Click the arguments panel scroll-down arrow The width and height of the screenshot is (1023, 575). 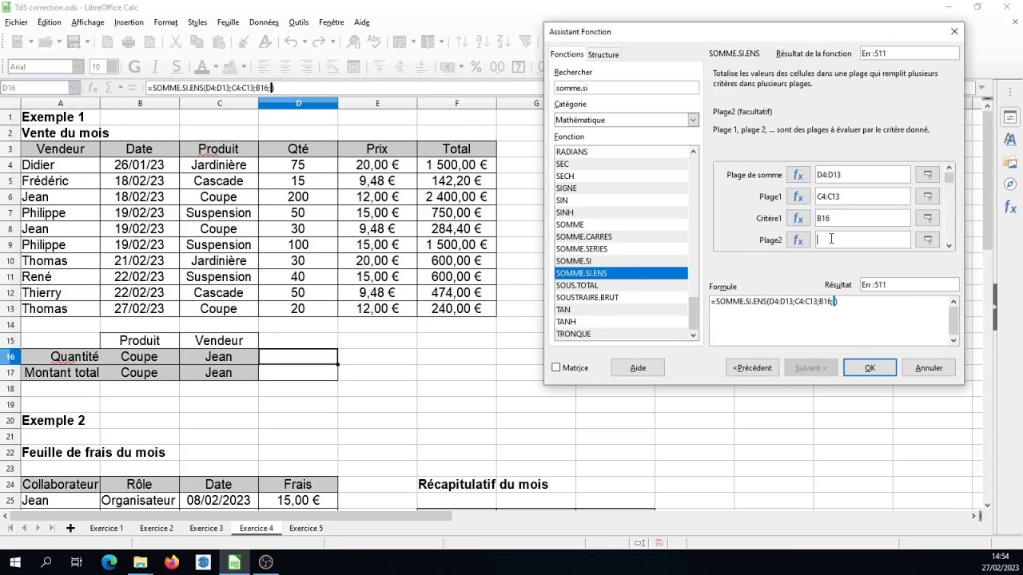tap(949, 245)
